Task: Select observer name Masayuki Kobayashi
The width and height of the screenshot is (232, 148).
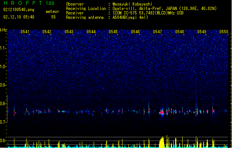Action: pos(132,4)
